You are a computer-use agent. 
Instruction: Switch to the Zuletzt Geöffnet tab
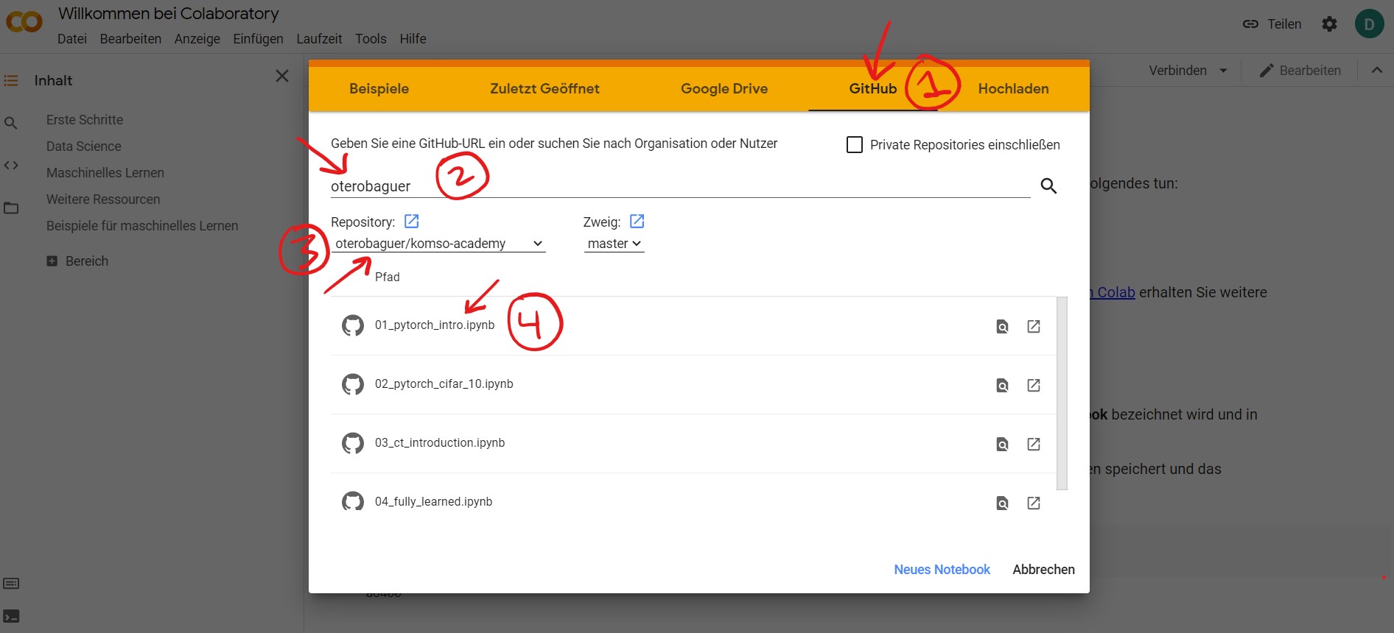tap(544, 88)
